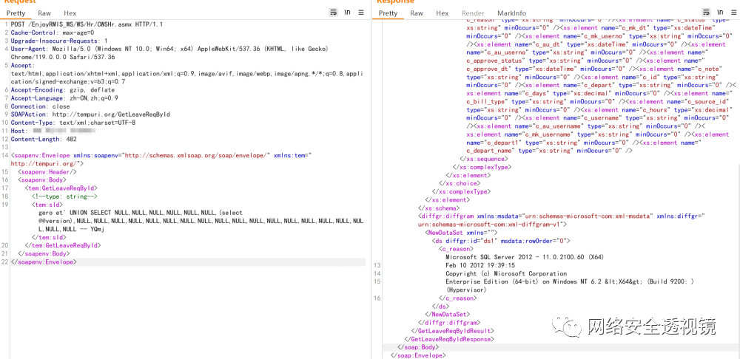Click the closing /soapenv:Body tag
This screenshot has width=740, height=359.
click(44, 253)
